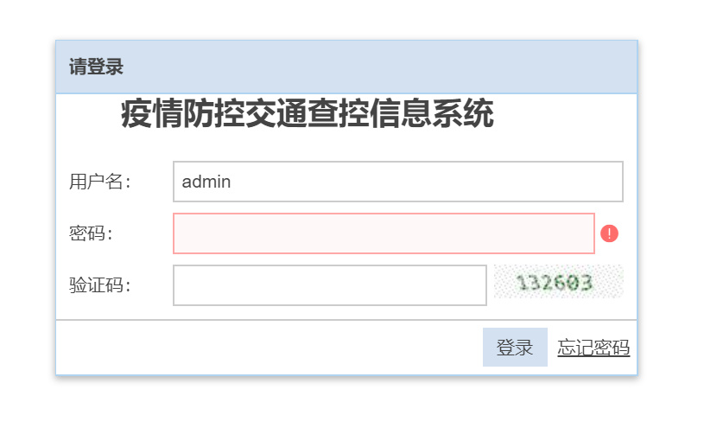Viewport: 704px width, 428px height.
Task: Click the 用户名 label
Action: click(x=99, y=182)
